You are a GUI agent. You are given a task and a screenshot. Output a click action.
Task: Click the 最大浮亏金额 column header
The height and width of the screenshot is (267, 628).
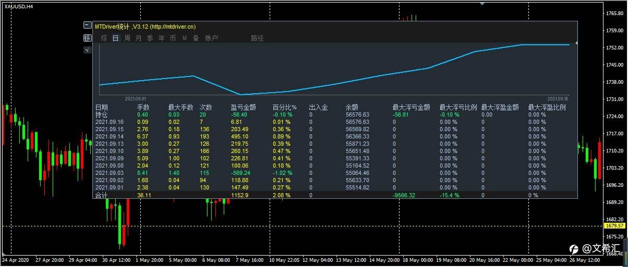pos(412,108)
